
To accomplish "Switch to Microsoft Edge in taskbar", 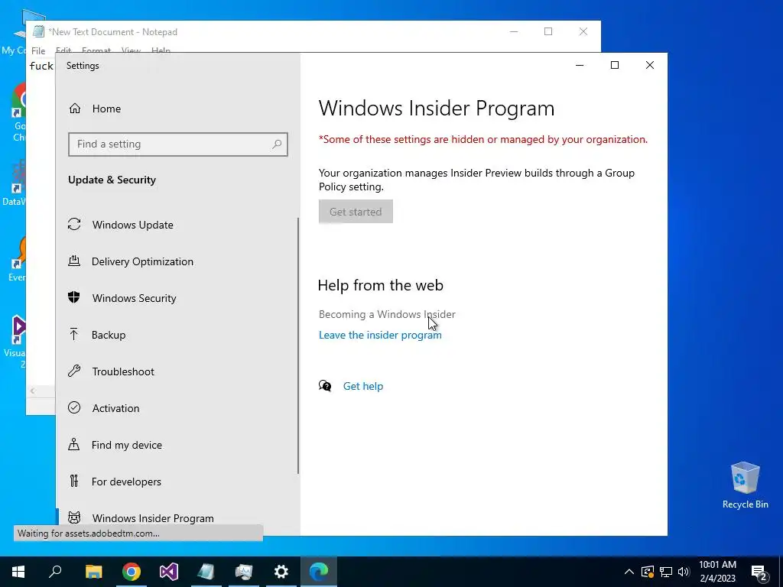I will (319, 572).
